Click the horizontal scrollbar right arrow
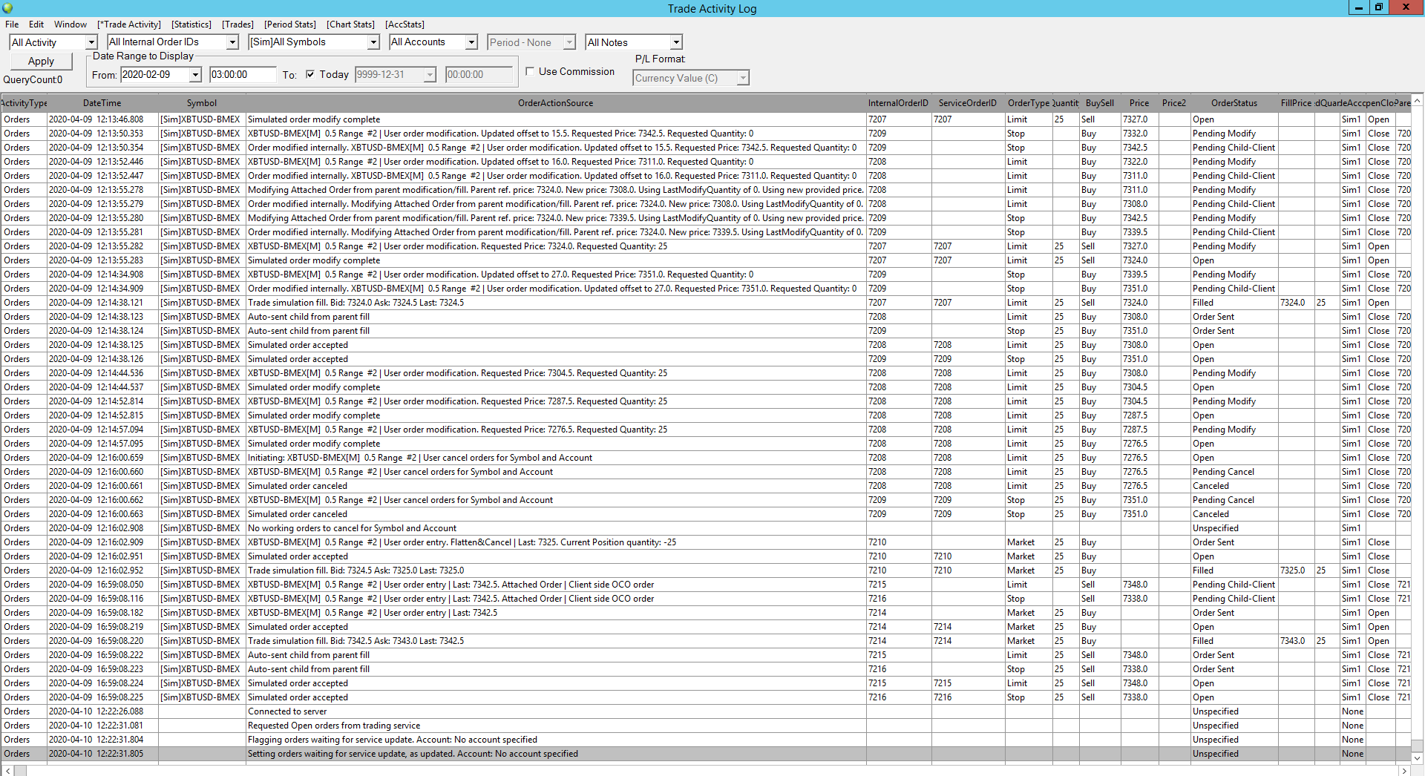The image size is (1425, 776). [x=1403, y=771]
